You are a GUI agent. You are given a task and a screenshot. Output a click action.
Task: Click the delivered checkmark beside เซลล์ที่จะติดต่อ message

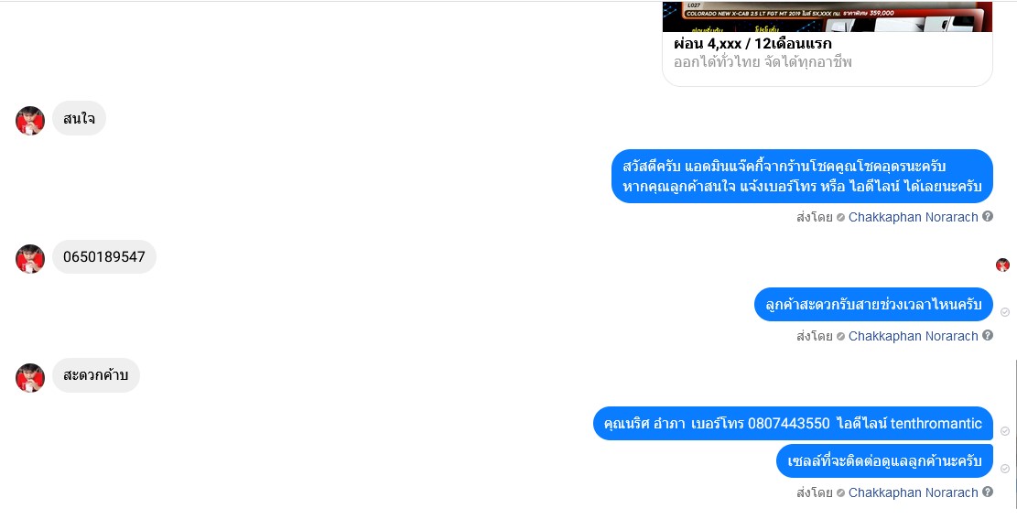pyautogui.click(x=1005, y=469)
